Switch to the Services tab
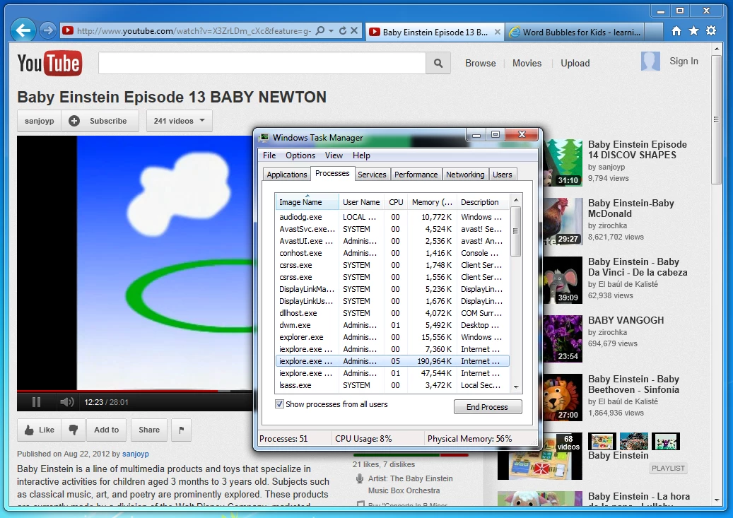 point(372,175)
